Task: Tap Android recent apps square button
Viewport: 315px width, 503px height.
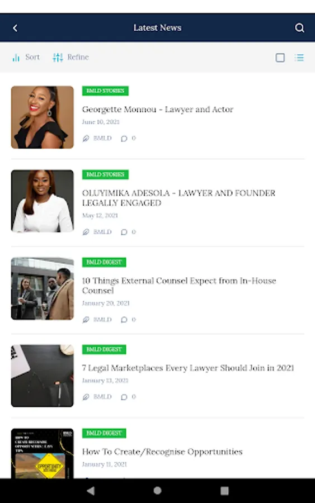Action: 224,491
